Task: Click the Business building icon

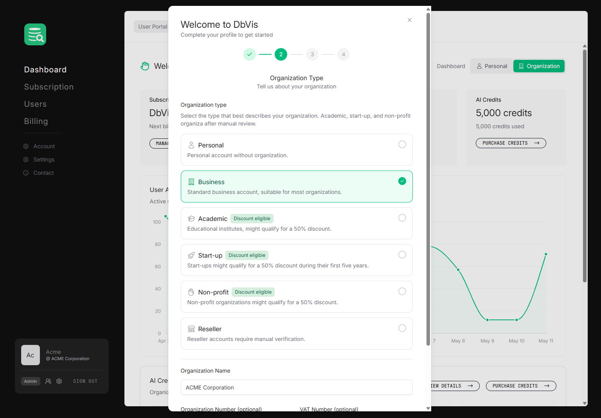Action: (191, 182)
